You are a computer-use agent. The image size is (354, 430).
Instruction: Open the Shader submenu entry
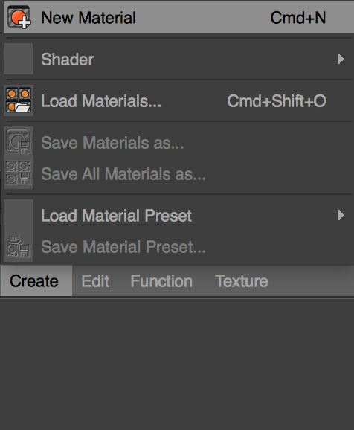[178, 59]
